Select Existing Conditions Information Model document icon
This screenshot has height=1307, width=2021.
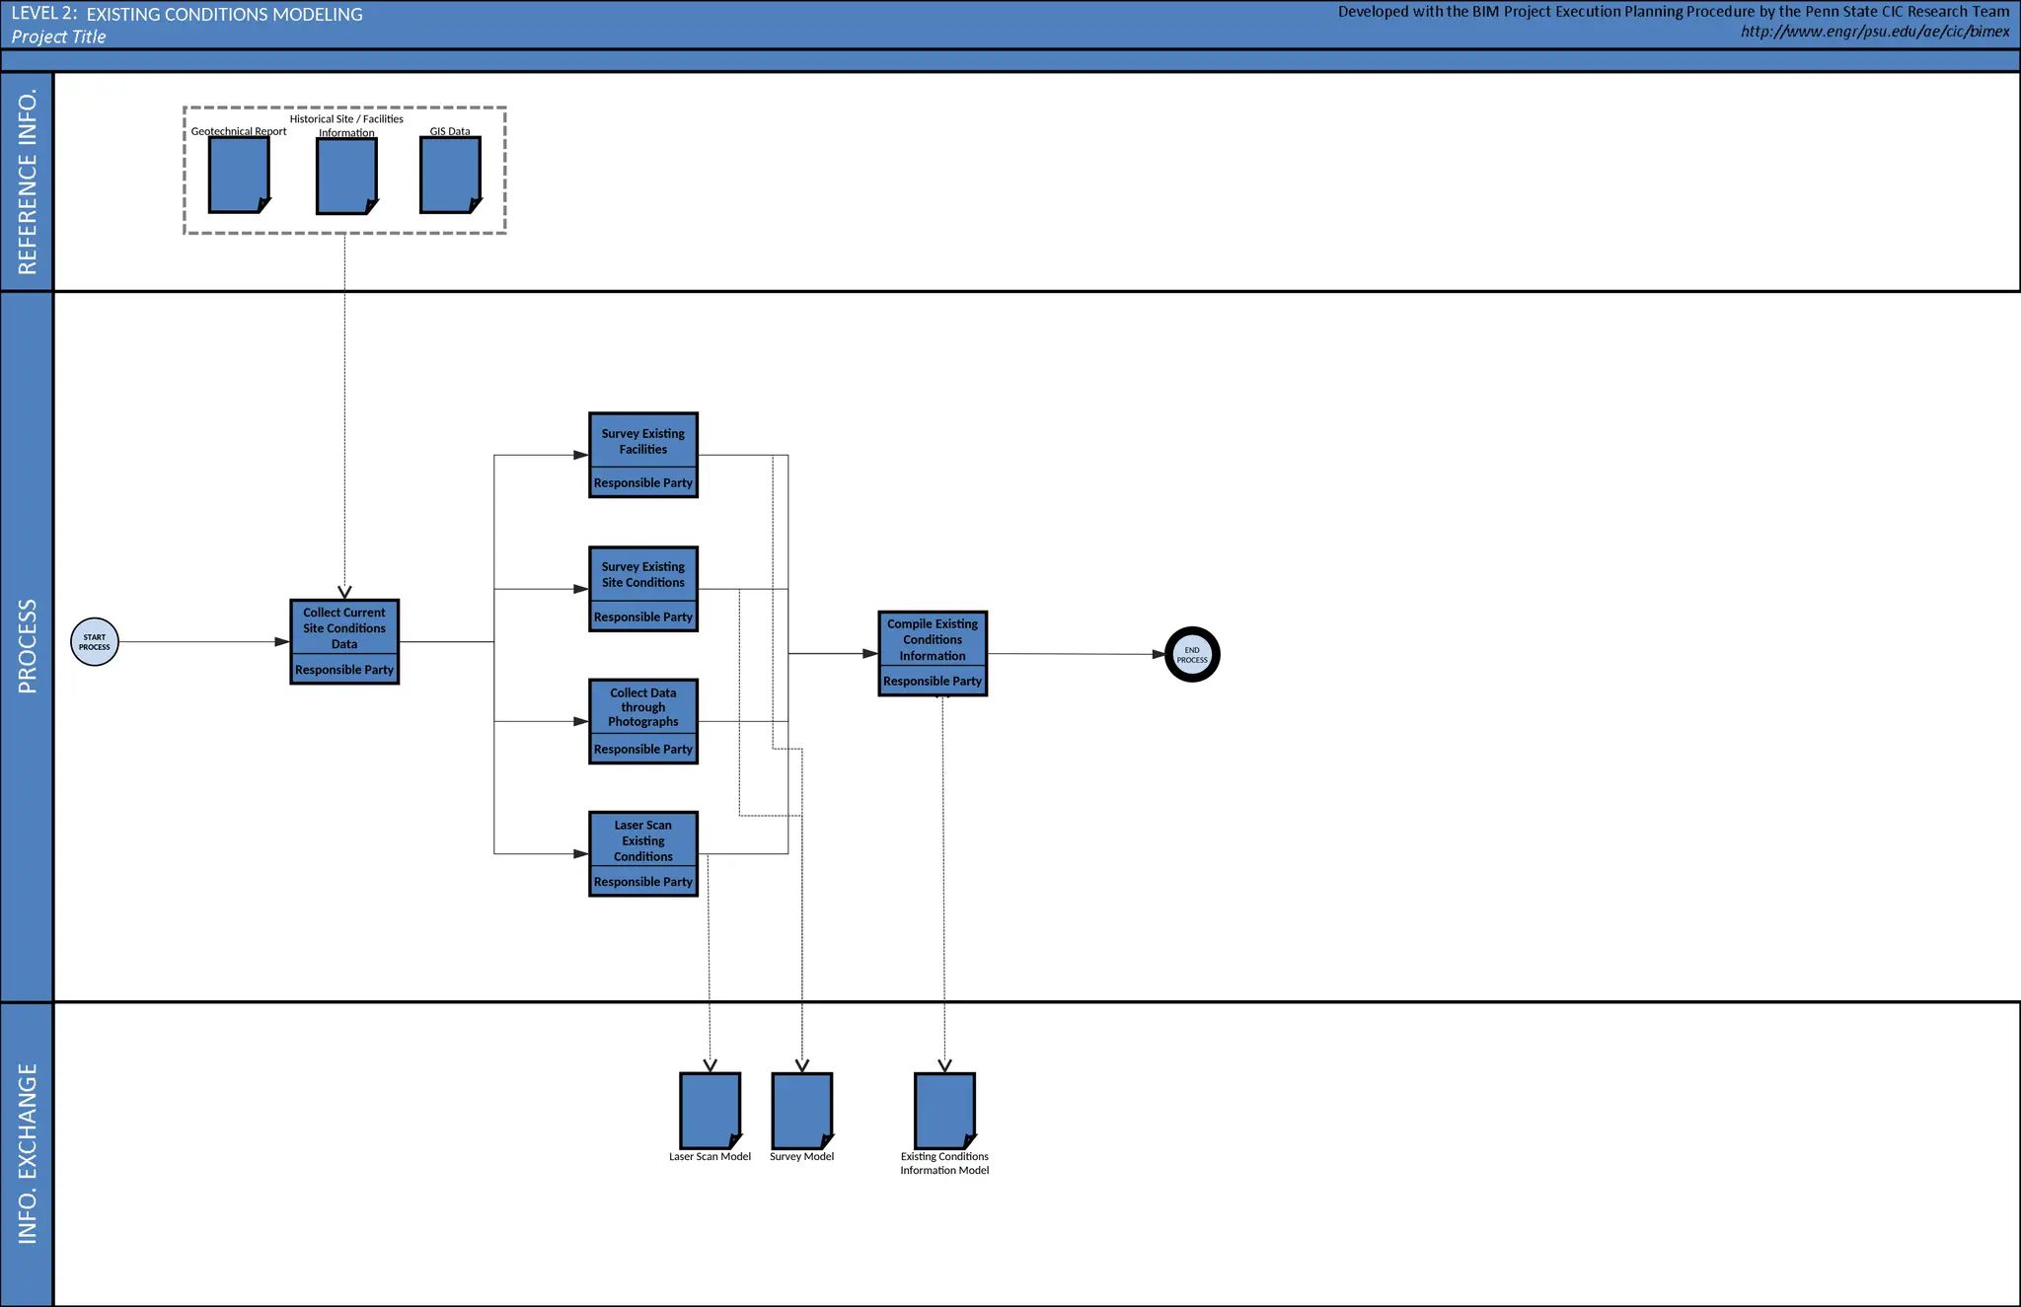coord(944,1111)
